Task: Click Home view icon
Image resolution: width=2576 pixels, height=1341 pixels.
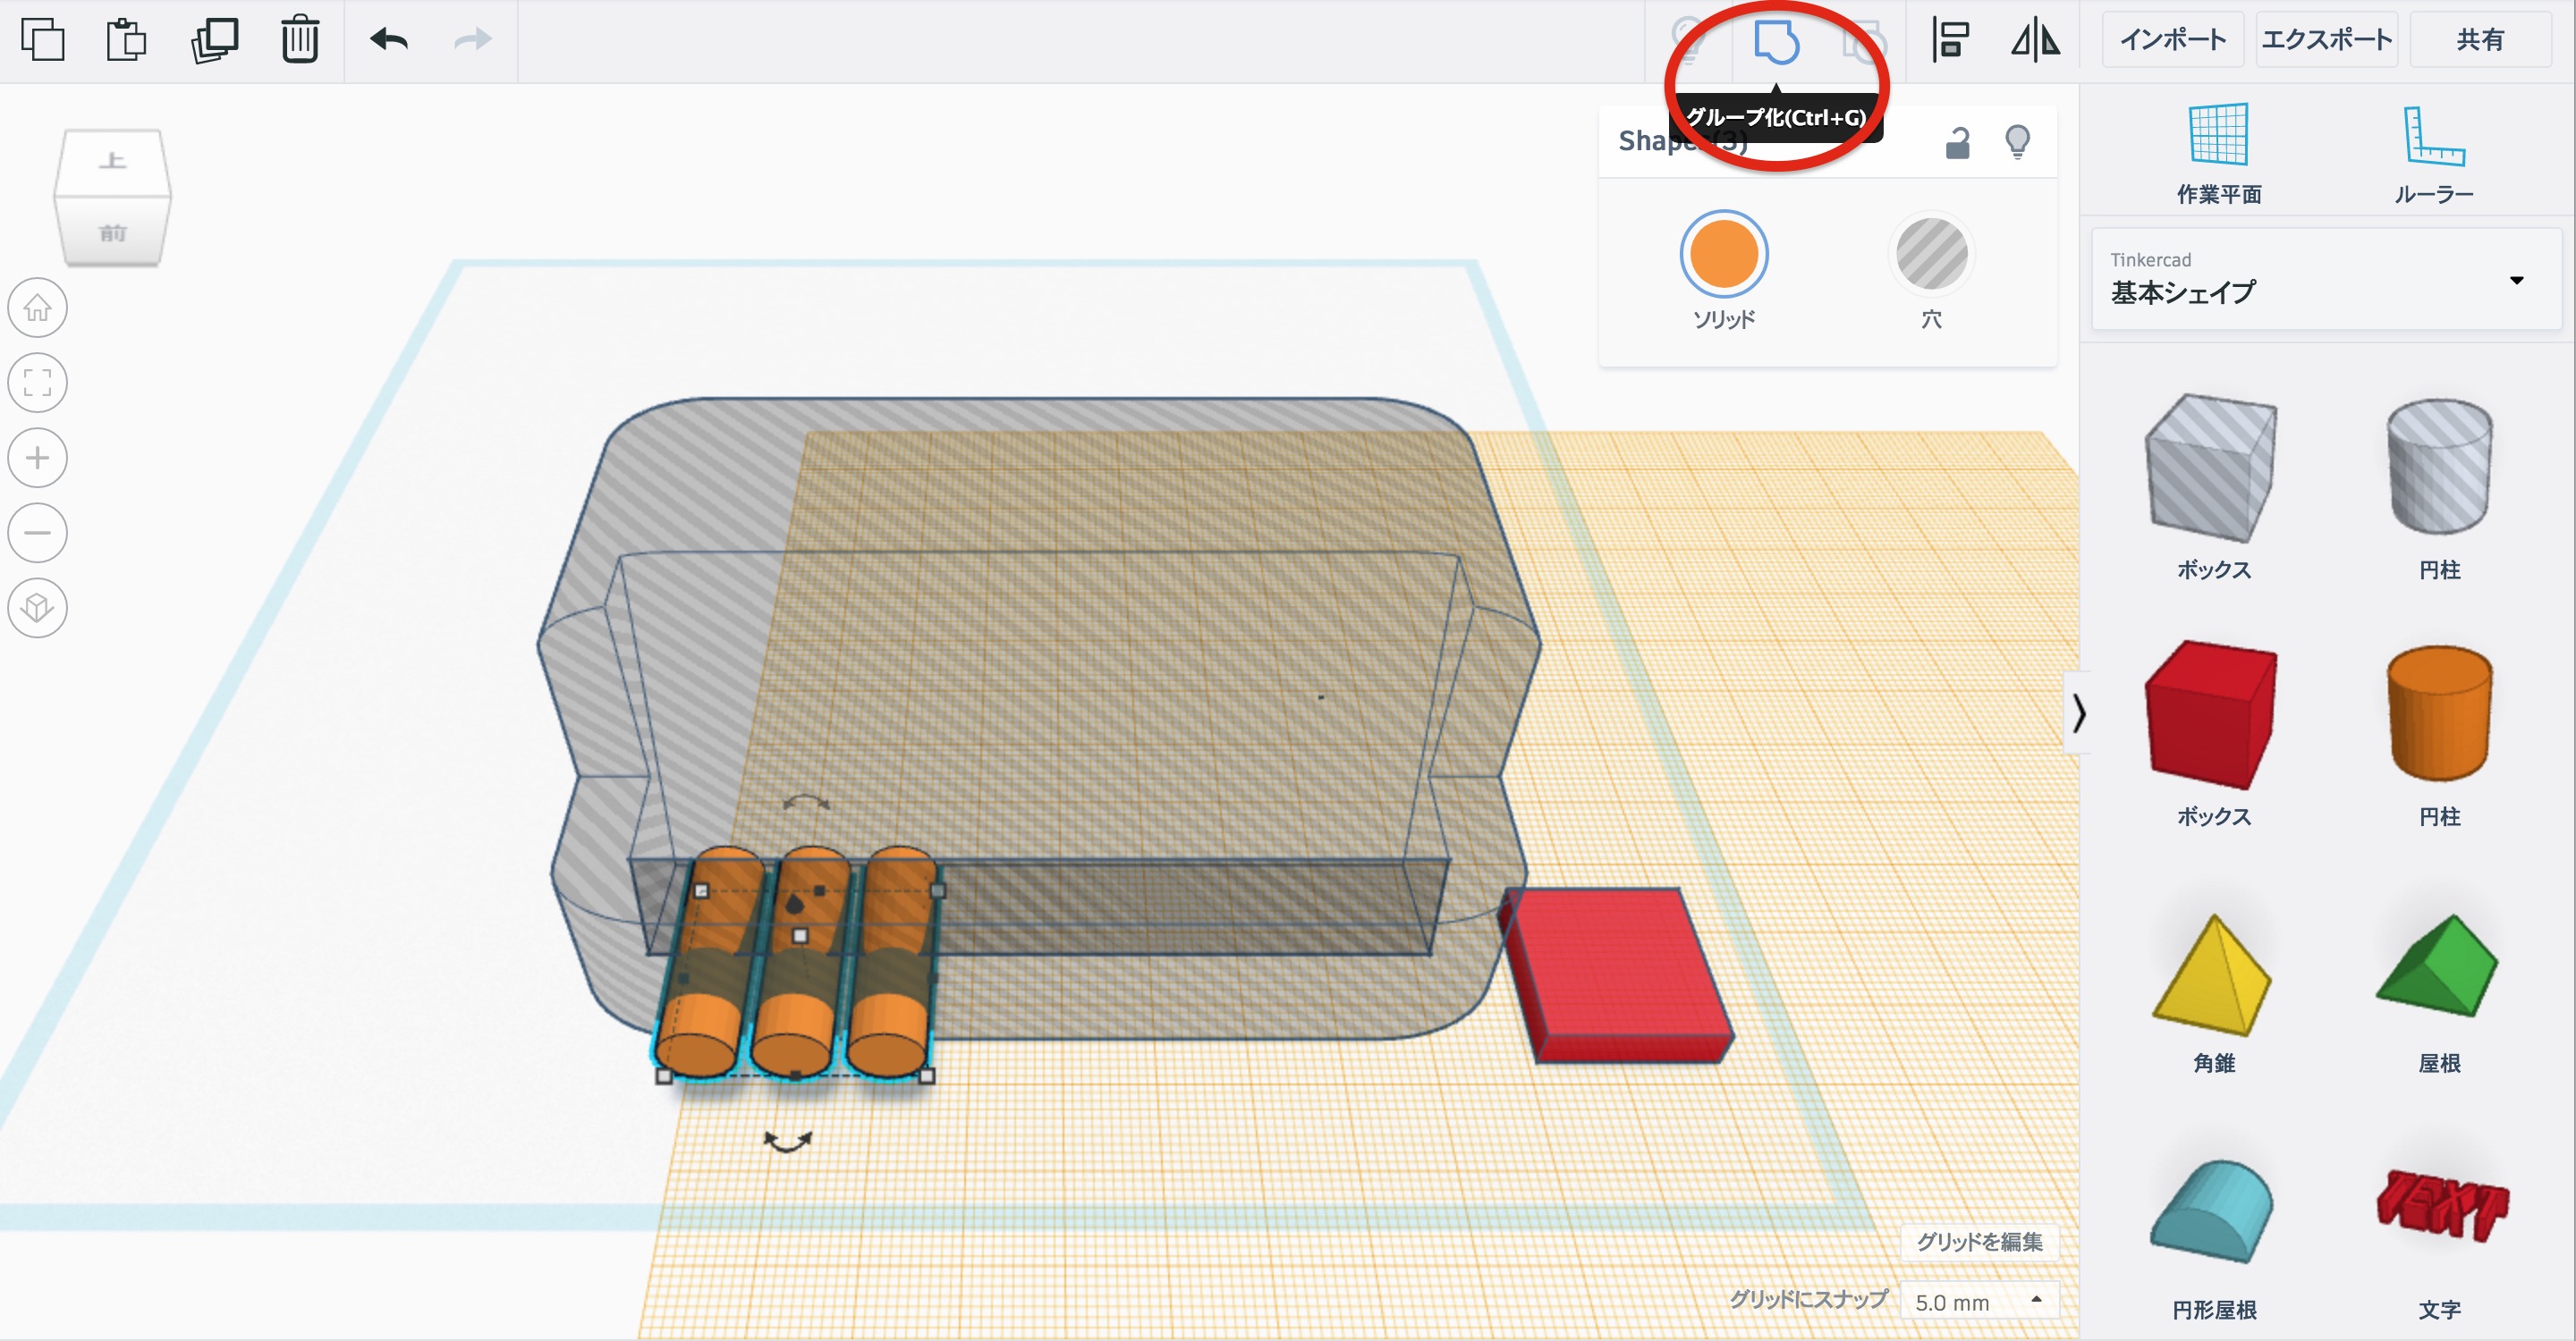Action: (x=38, y=308)
